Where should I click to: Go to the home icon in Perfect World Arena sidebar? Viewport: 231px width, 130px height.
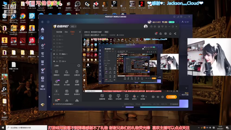click(x=42, y=30)
